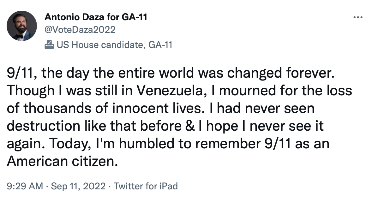372x202 pixels.
Task: Click the ballot box icon beside candidate label
Action: [x=49, y=45]
